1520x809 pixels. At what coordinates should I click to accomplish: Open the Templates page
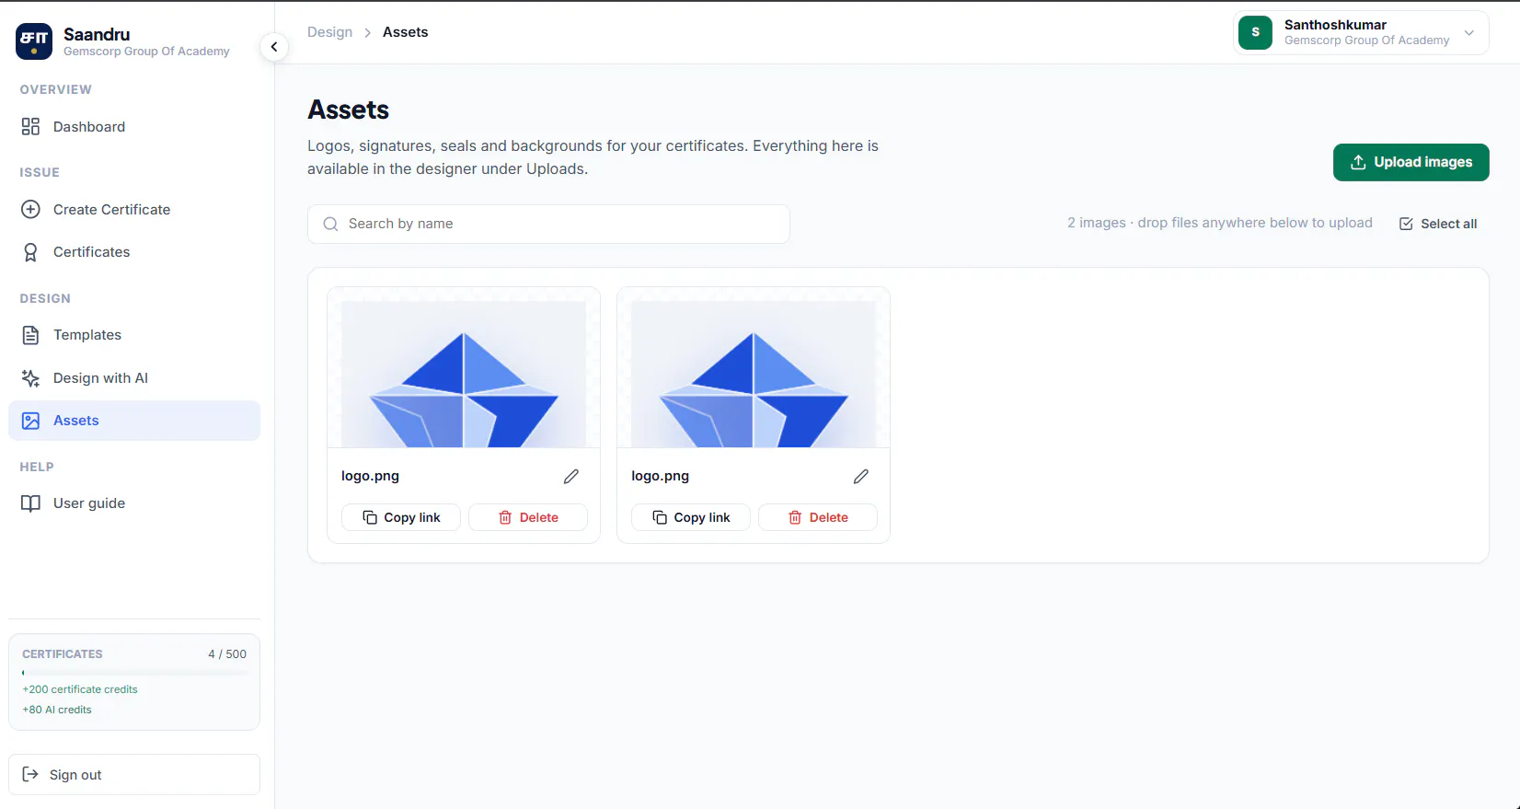[x=134, y=335]
